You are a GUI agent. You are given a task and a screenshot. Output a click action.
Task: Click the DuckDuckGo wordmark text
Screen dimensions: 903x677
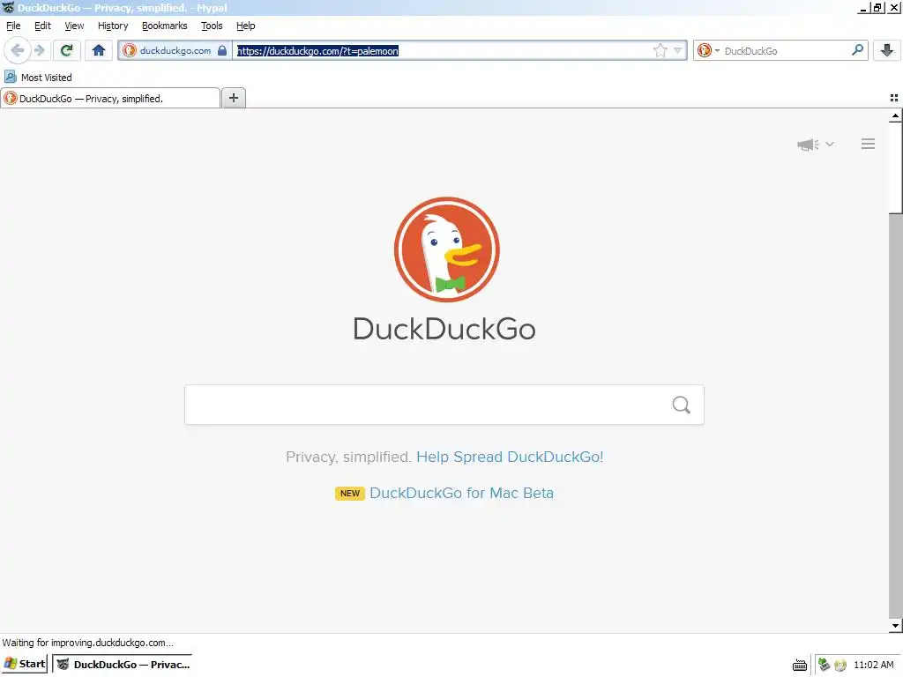point(444,329)
